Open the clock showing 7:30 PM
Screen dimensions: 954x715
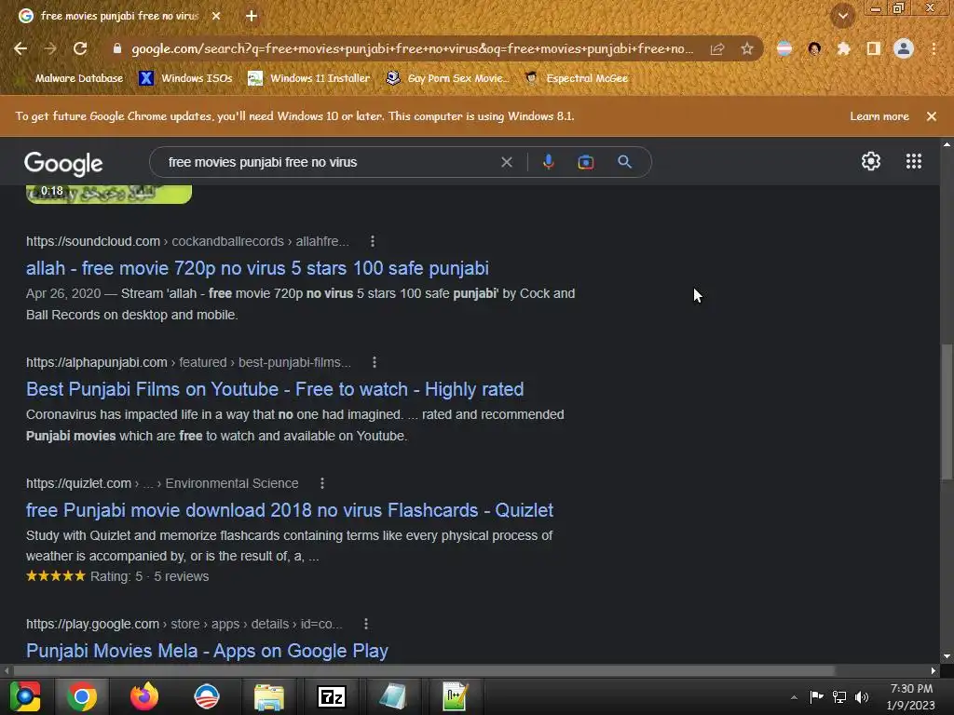(911, 696)
